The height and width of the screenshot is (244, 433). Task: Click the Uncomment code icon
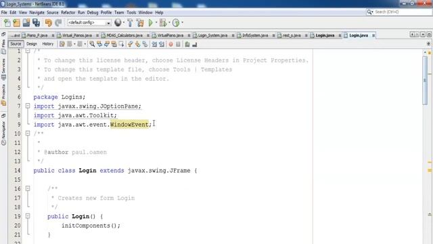click(x=195, y=44)
